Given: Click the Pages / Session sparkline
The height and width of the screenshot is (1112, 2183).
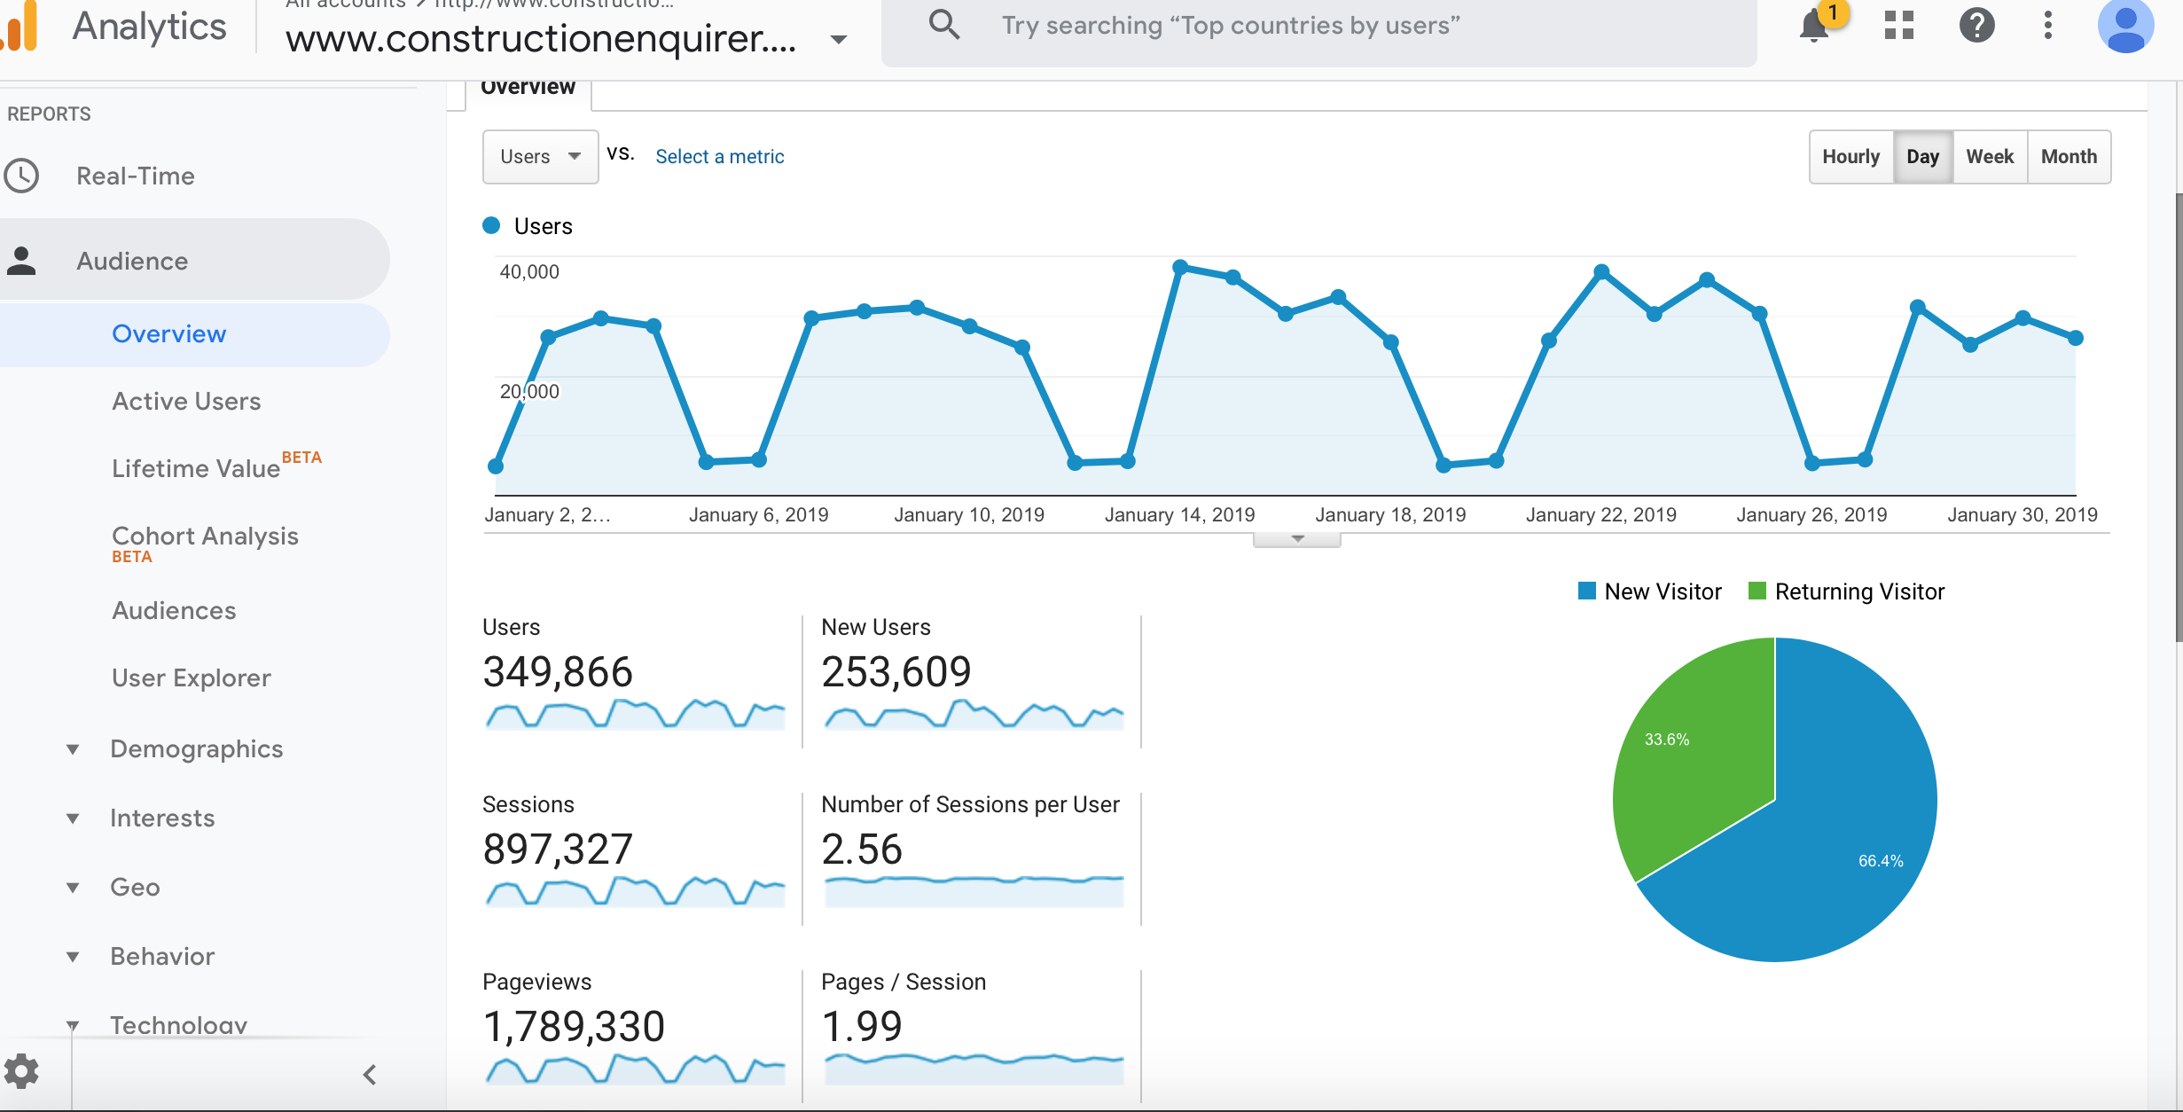Looking at the screenshot, I should (x=974, y=1069).
